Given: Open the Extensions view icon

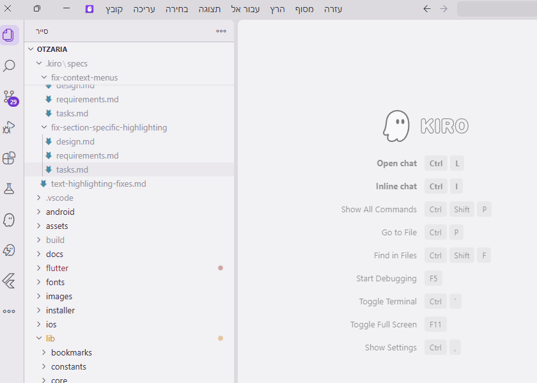Looking at the screenshot, I should point(9,158).
